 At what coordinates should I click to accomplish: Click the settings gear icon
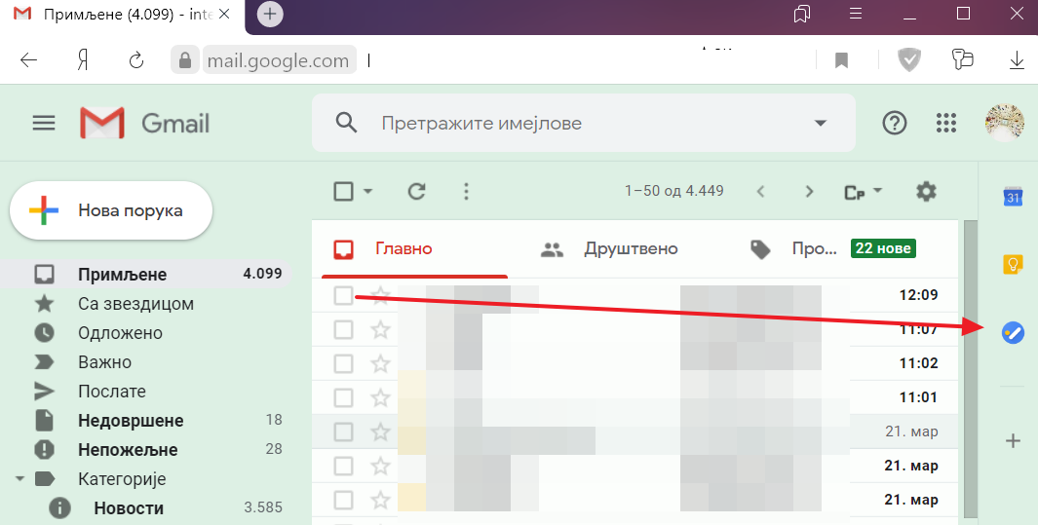click(x=926, y=191)
